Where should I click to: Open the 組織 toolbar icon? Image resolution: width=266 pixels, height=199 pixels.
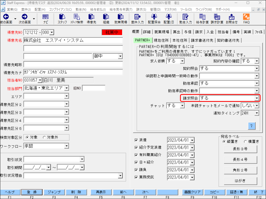(x=106, y=19)
